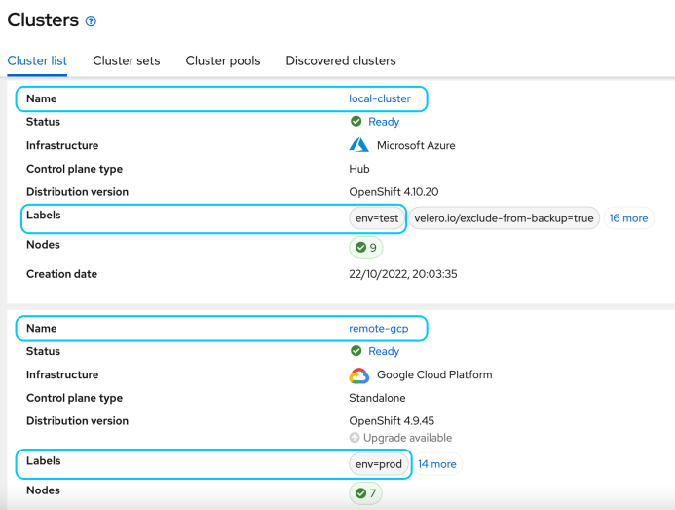The image size is (675, 510).
Task: Click the Upgrade available text
Action: [x=408, y=438]
